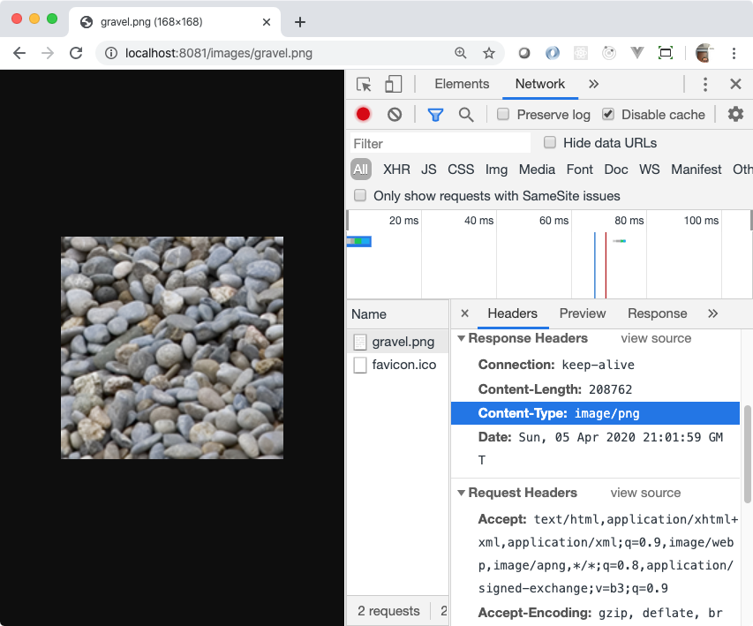Open network settings gear icon
Viewport: 753px width, 626px height.
pyautogui.click(x=735, y=115)
